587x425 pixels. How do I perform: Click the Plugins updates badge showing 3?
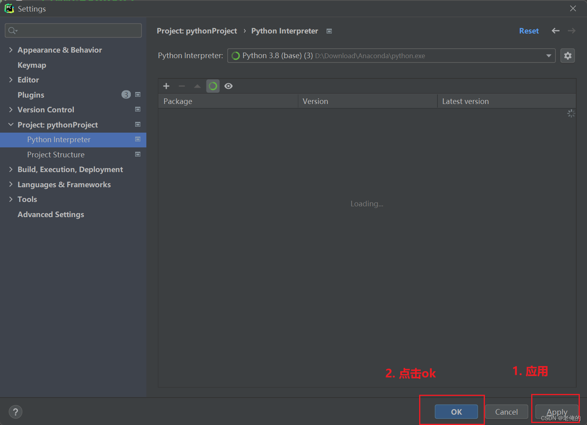coord(126,94)
